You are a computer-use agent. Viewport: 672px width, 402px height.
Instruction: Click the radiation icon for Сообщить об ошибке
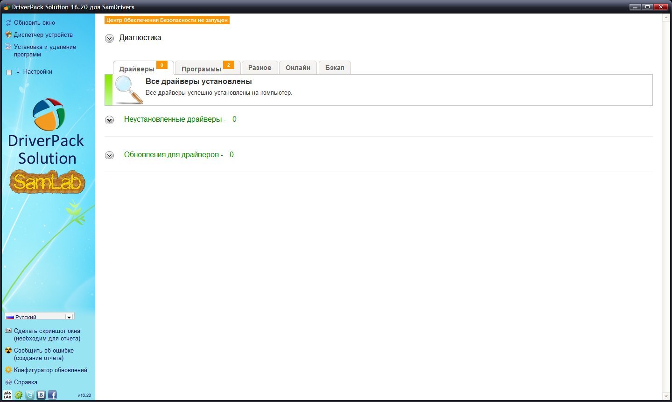point(8,351)
